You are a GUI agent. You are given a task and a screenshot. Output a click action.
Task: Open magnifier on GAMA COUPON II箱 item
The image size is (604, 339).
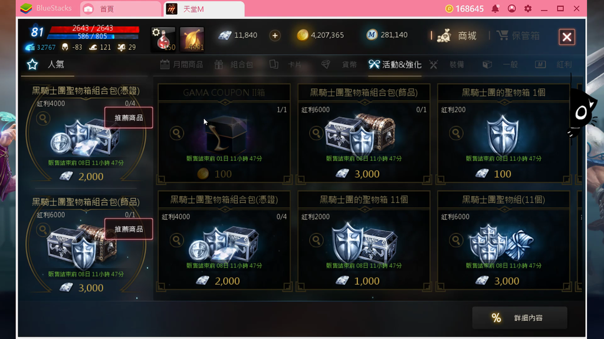click(x=177, y=133)
